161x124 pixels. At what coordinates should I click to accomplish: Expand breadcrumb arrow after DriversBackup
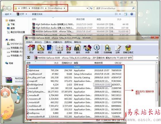[64, 8]
